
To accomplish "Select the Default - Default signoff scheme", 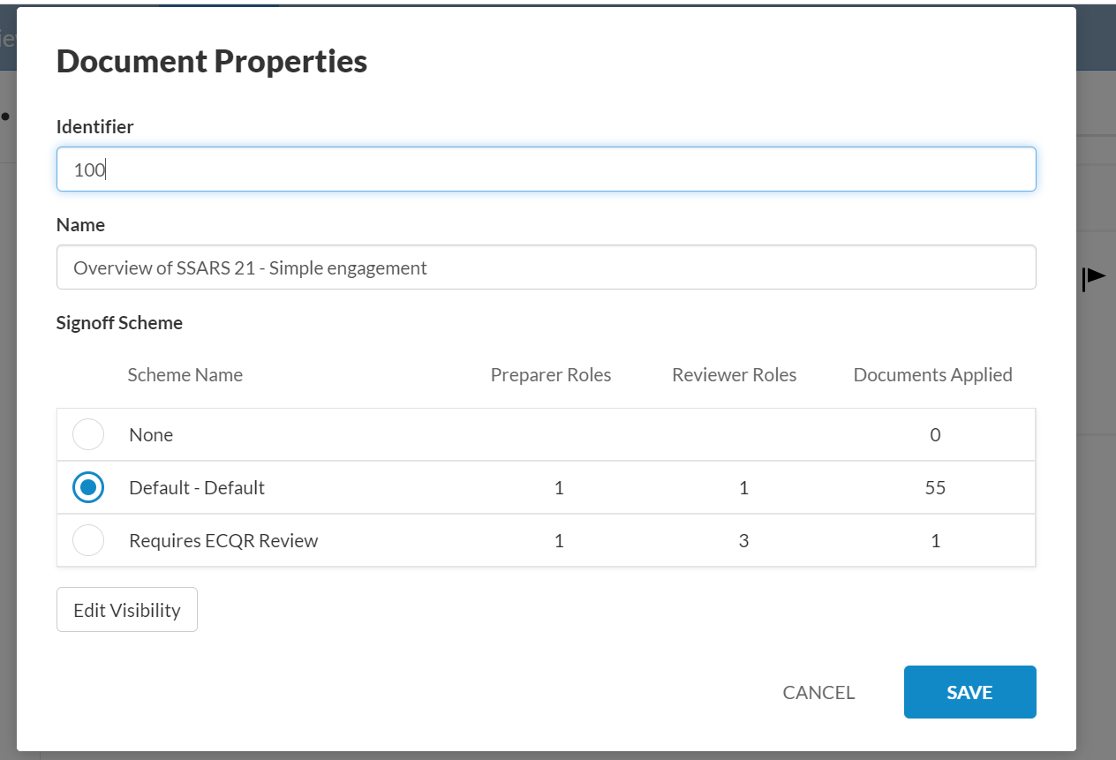I will click(88, 486).
